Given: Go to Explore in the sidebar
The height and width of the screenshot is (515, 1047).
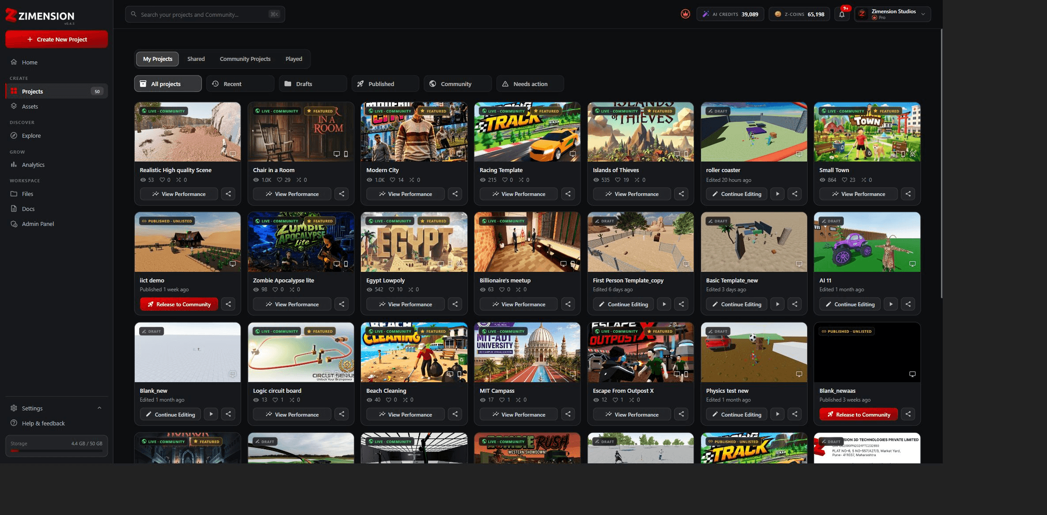Looking at the screenshot, I should pyautogui.click(x=57, y=135).
